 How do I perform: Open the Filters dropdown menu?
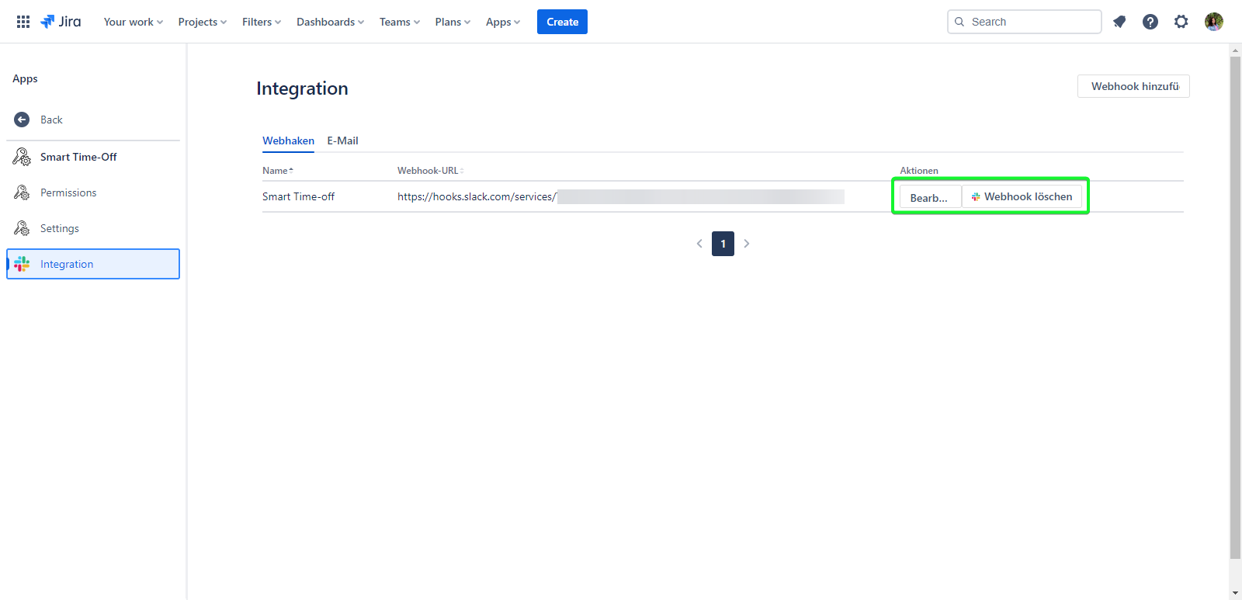pyautogui.click(x=261, y=22)
